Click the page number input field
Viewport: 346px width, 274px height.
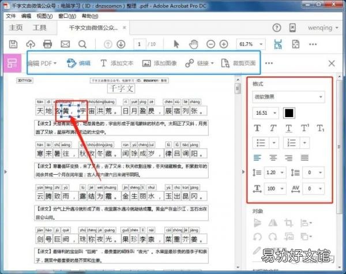coord(140,44)
